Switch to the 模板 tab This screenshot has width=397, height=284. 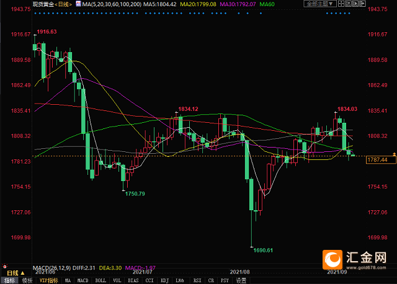(27, 280)
